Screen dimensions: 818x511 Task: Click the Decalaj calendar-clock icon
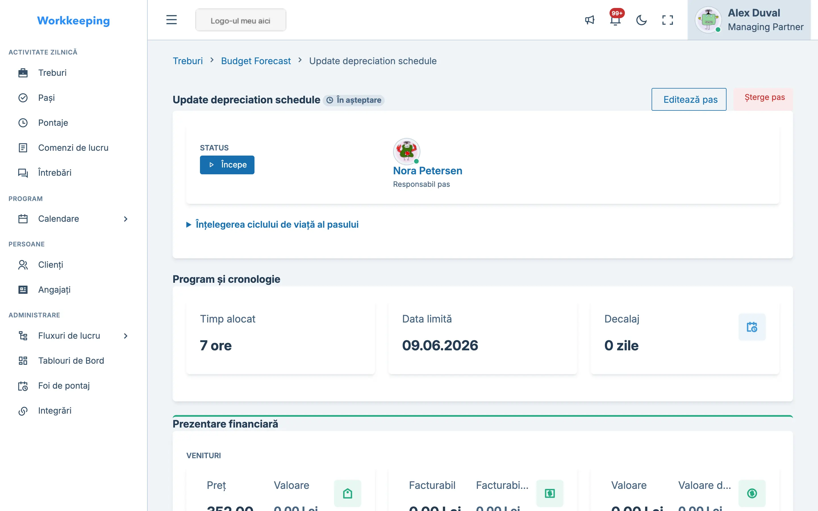(752, 327)
